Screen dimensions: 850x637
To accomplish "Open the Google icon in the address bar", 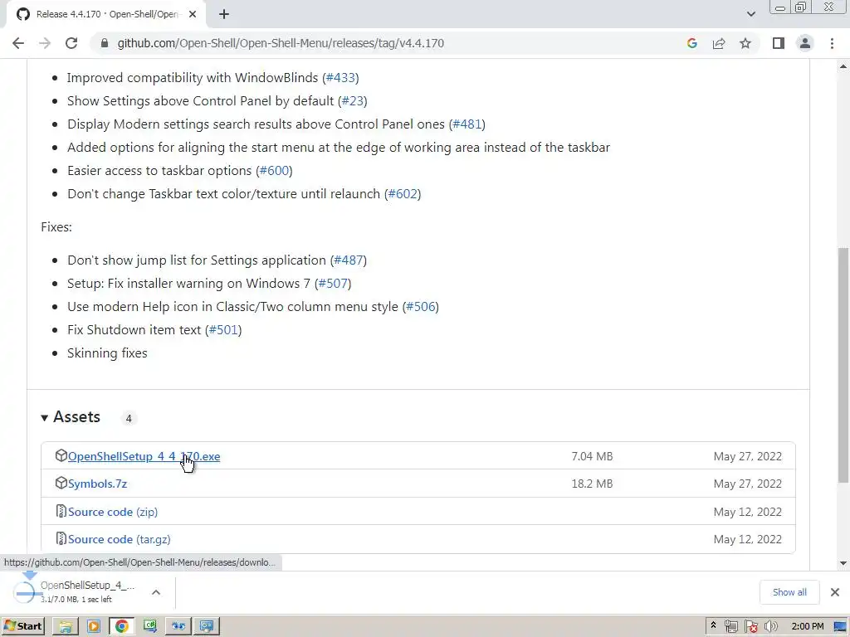I will click(x=691, y=43).
